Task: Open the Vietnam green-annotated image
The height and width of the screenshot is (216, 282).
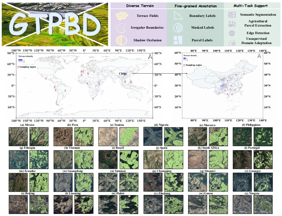Action: (x=84, y=159)
